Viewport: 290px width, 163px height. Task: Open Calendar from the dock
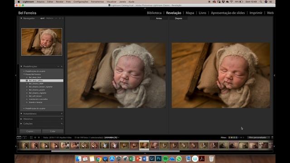pyautogui.click(x=85, y=158)
